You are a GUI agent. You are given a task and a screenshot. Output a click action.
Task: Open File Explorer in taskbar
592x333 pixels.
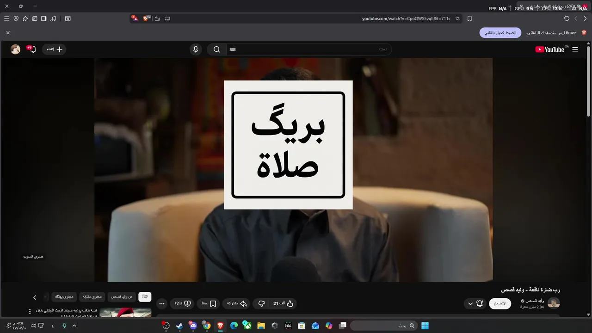click(x=261, y=326)
